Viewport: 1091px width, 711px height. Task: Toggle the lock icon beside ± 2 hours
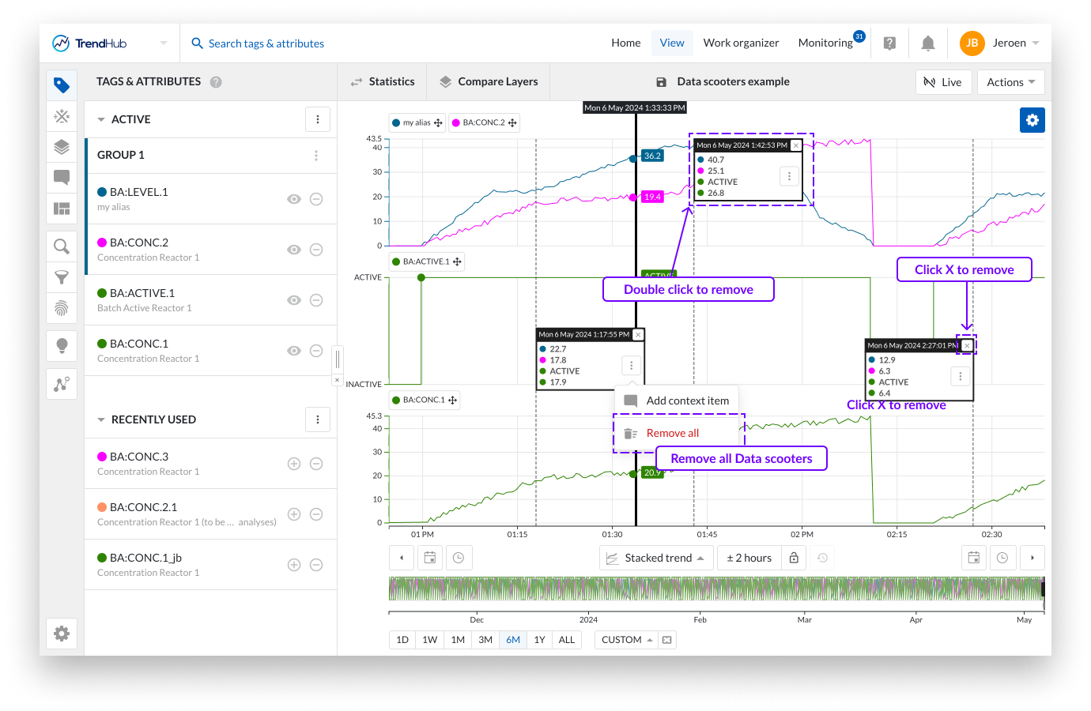pyautogui.click(x=794, y=558)
